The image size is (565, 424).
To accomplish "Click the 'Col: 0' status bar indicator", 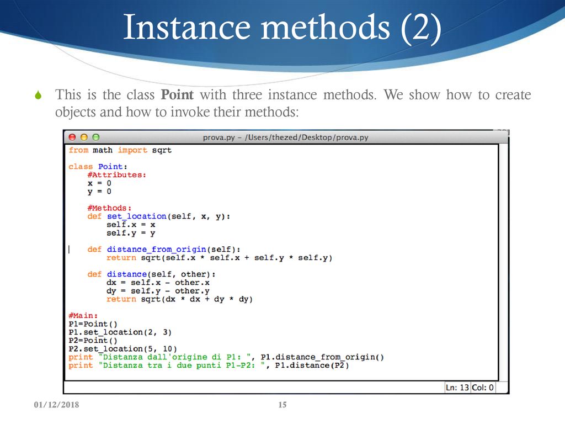I will (483, 388).
